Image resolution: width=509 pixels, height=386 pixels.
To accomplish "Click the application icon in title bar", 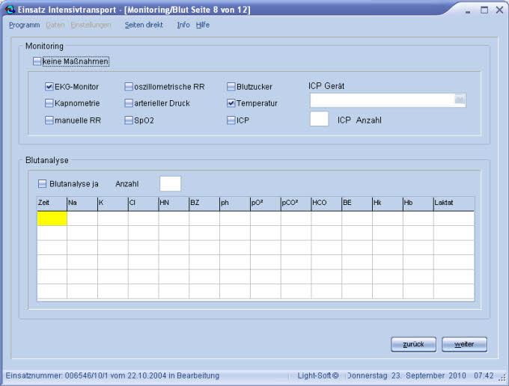I will [10, 10].
